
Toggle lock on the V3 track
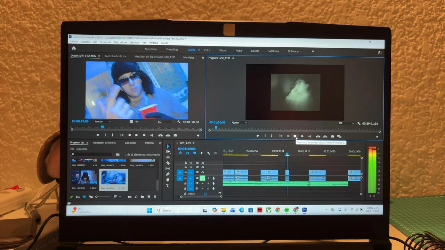tap(186, 163)
